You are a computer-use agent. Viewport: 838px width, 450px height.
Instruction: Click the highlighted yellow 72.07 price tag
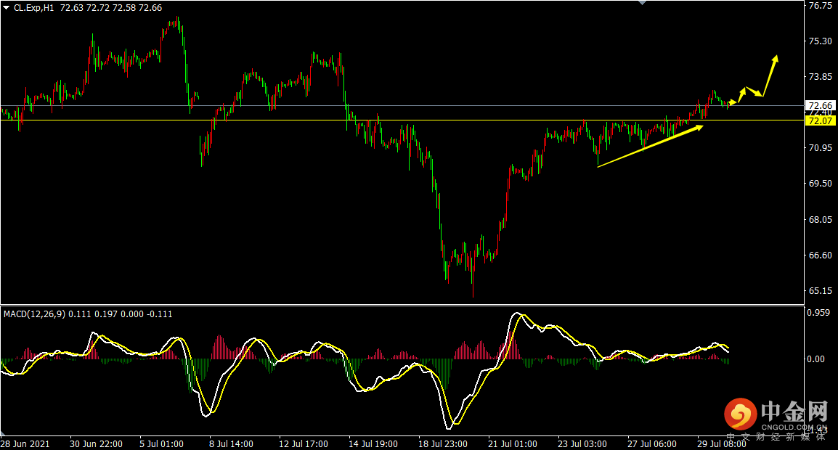(819, 120)
